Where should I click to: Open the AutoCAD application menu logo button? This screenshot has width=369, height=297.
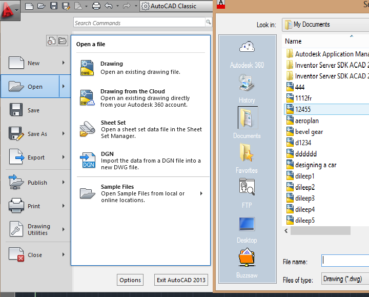(x=10, y=10)
